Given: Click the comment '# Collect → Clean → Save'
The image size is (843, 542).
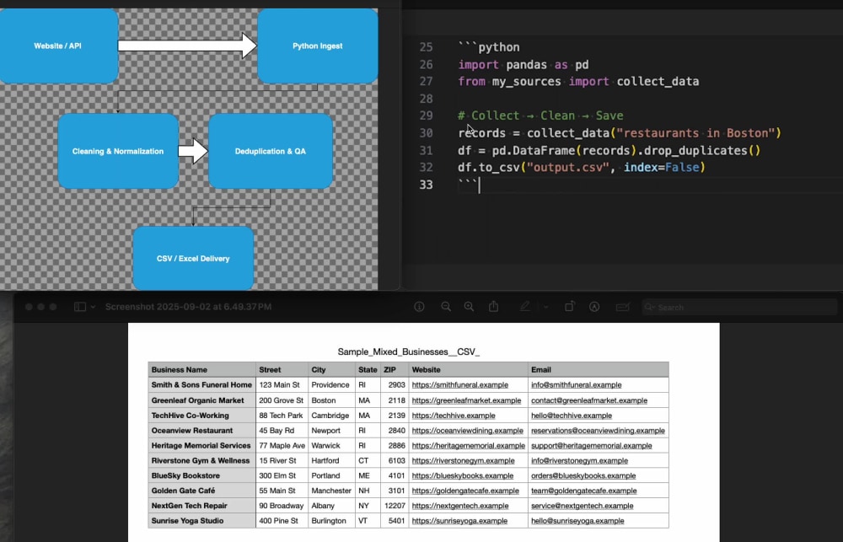Looking at the screenshot, I should 540,115.
